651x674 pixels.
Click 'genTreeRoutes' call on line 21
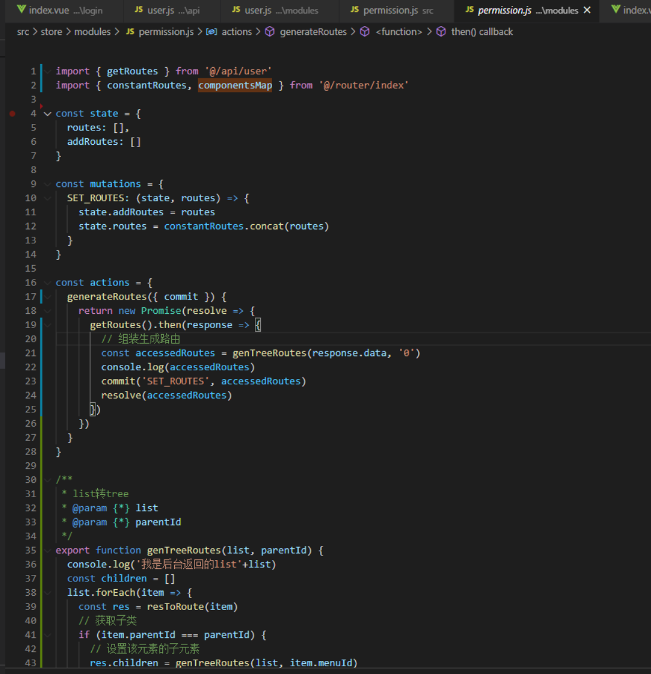(x=270, y=353)
